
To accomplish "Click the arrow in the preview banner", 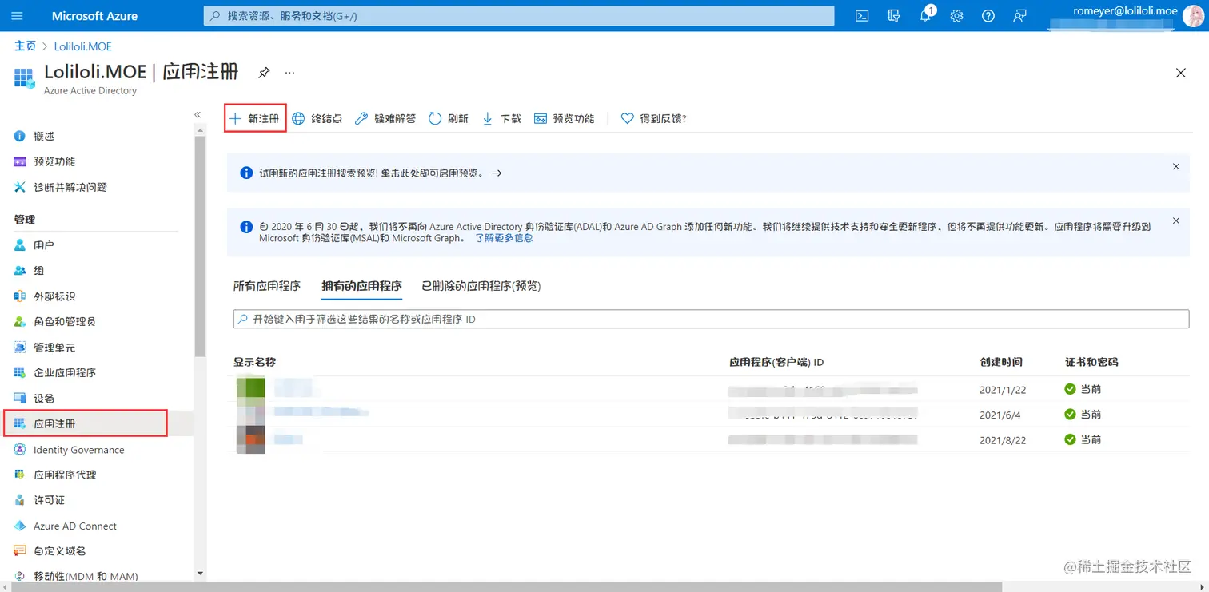I will tap(497, 173).
